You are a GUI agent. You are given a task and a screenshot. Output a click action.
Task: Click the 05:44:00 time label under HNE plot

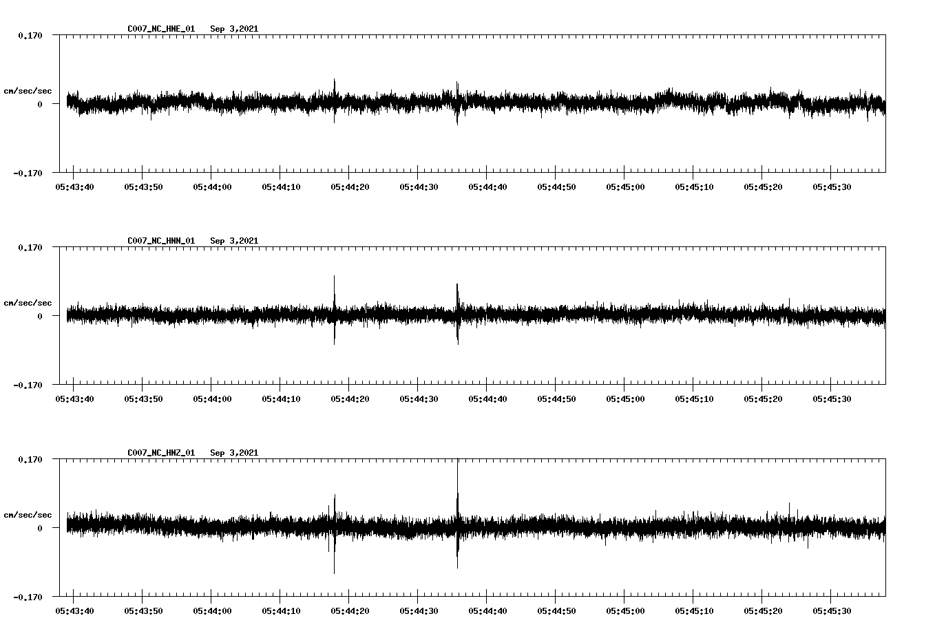pos(212,187)
